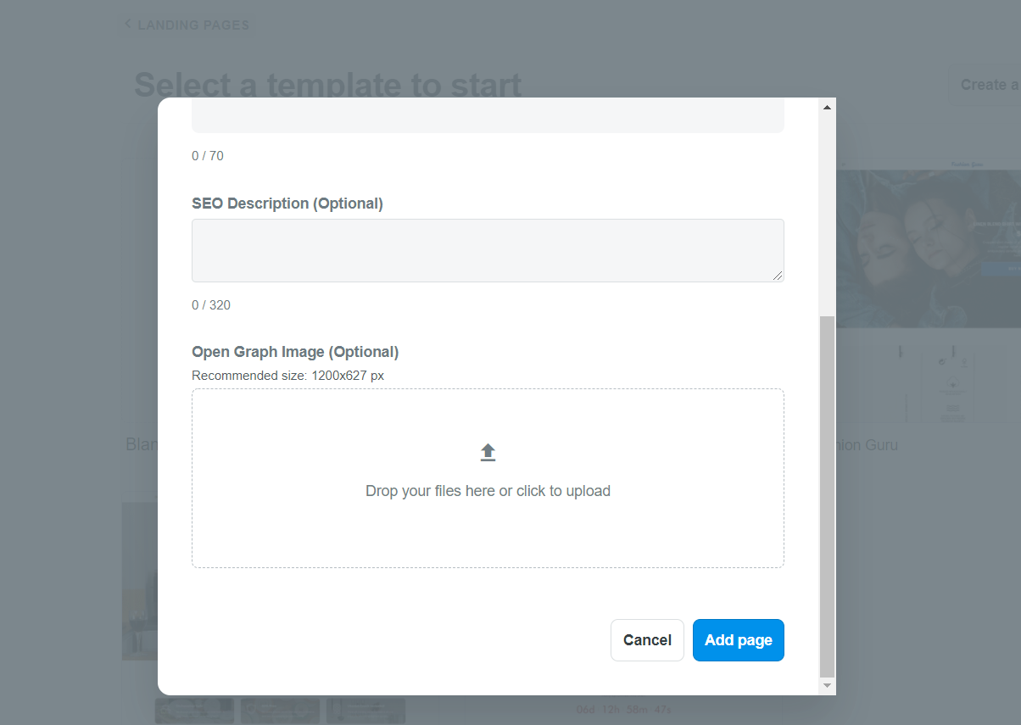Click the third small thumbnail below the dialog
The height and width of the screenshot is (725, 1021).
coord(365,711)
